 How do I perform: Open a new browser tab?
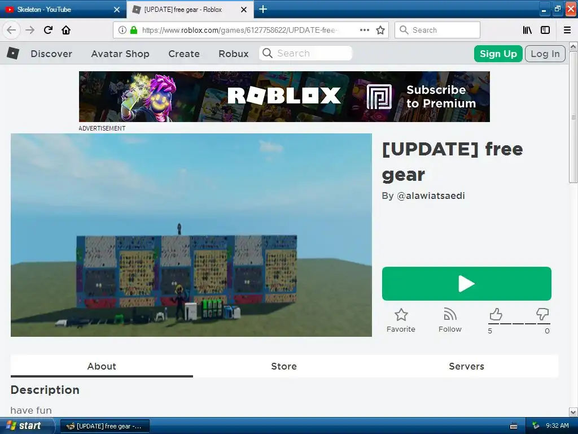pyautogui.click(x=263, y=9)
